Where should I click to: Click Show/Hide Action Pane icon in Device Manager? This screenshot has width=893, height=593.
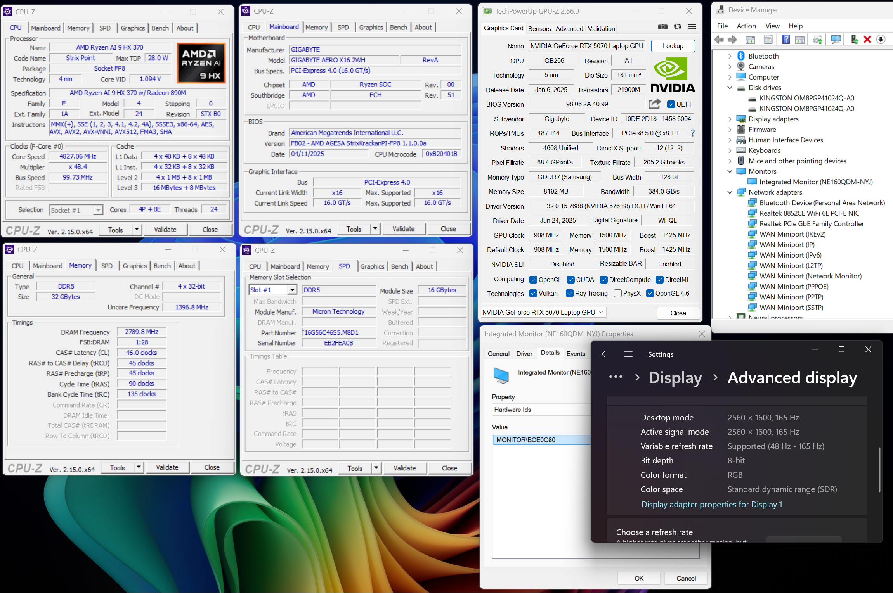click(800, 40)
